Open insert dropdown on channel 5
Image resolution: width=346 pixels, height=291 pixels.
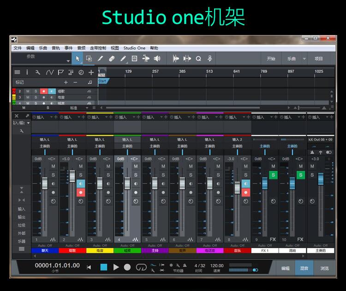(x=161, y=117)
